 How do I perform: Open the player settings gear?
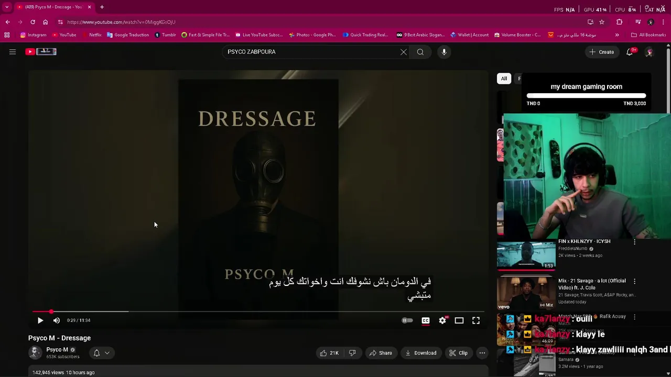pyautogui.click(x=442, y=320)
